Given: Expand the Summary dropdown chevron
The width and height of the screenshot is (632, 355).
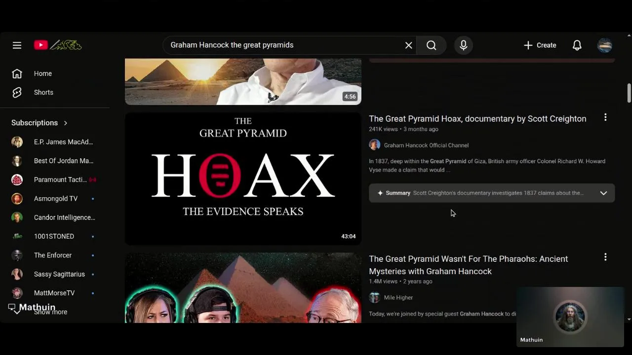Looking at the screenshot, I should pyautogui.click(x=603, y=193).
